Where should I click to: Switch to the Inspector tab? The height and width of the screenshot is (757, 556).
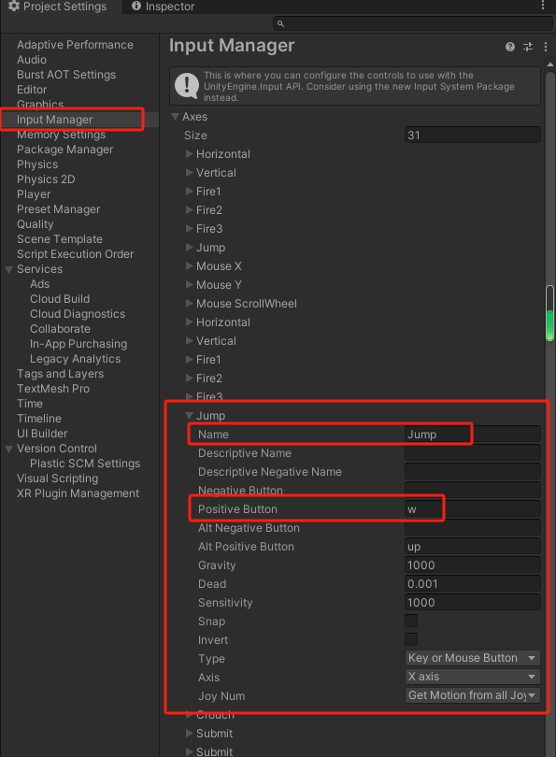tap(164, 7)
